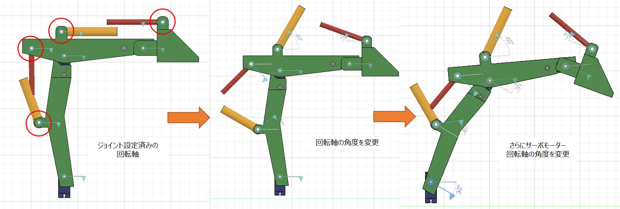
Task: Select the blue 30° angle label
Action: 459,189
